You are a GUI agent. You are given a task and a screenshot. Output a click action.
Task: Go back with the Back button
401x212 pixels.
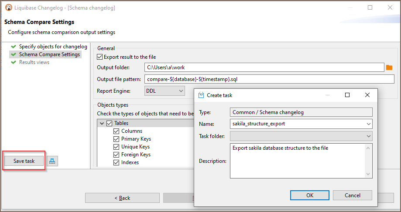click(x=122, y=198)
